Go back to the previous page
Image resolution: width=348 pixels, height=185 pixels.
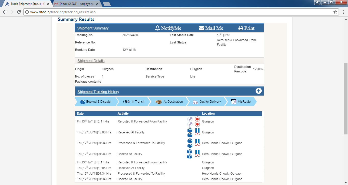[5, 12]
